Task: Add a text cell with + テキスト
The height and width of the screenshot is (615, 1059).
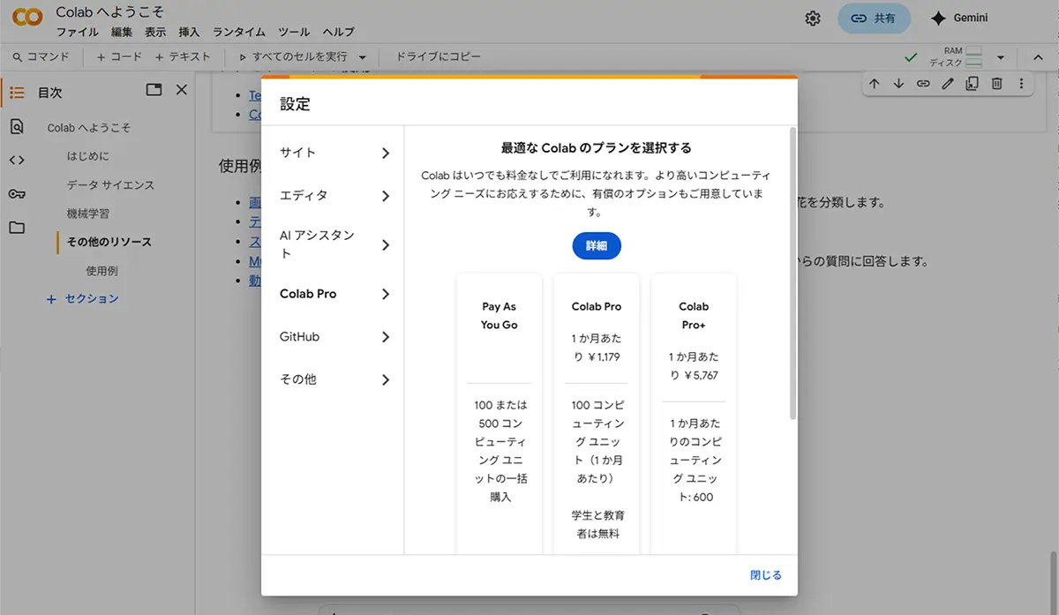Action: click(183, 56)
